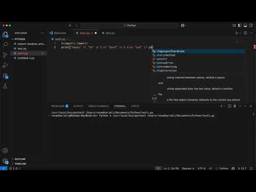
Task: Select SyntaxError suggestion
Action: coord(198,63)
